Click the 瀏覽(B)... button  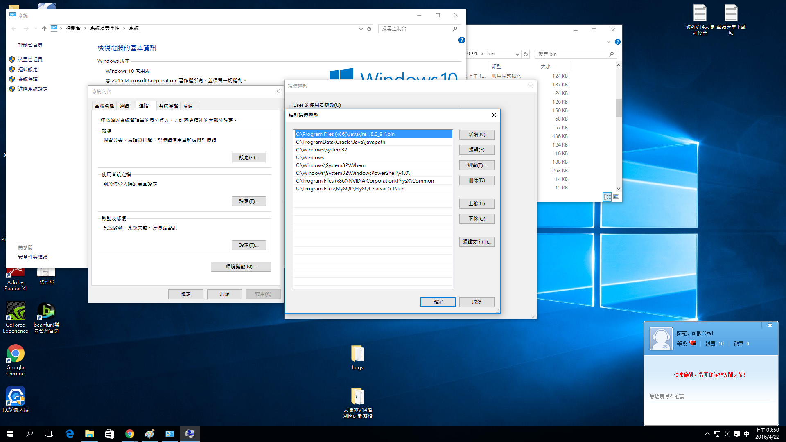point(477,165)
